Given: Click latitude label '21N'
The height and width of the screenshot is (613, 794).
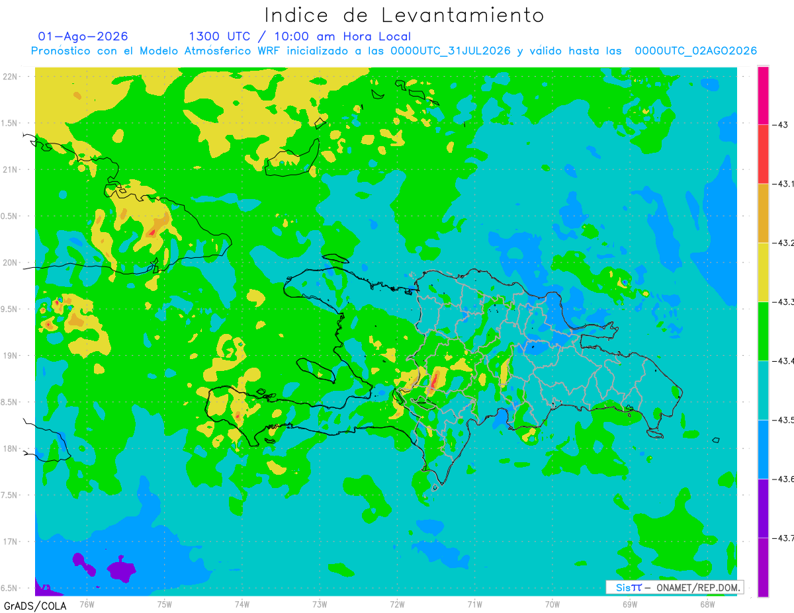Looking at the screenshot, I should pos(11,169).
